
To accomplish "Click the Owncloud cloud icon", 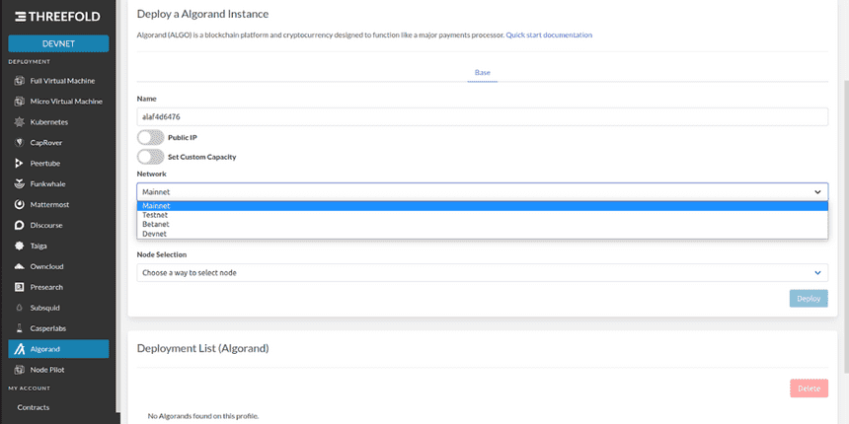I will pyautogui.click(x=20, y=266).
